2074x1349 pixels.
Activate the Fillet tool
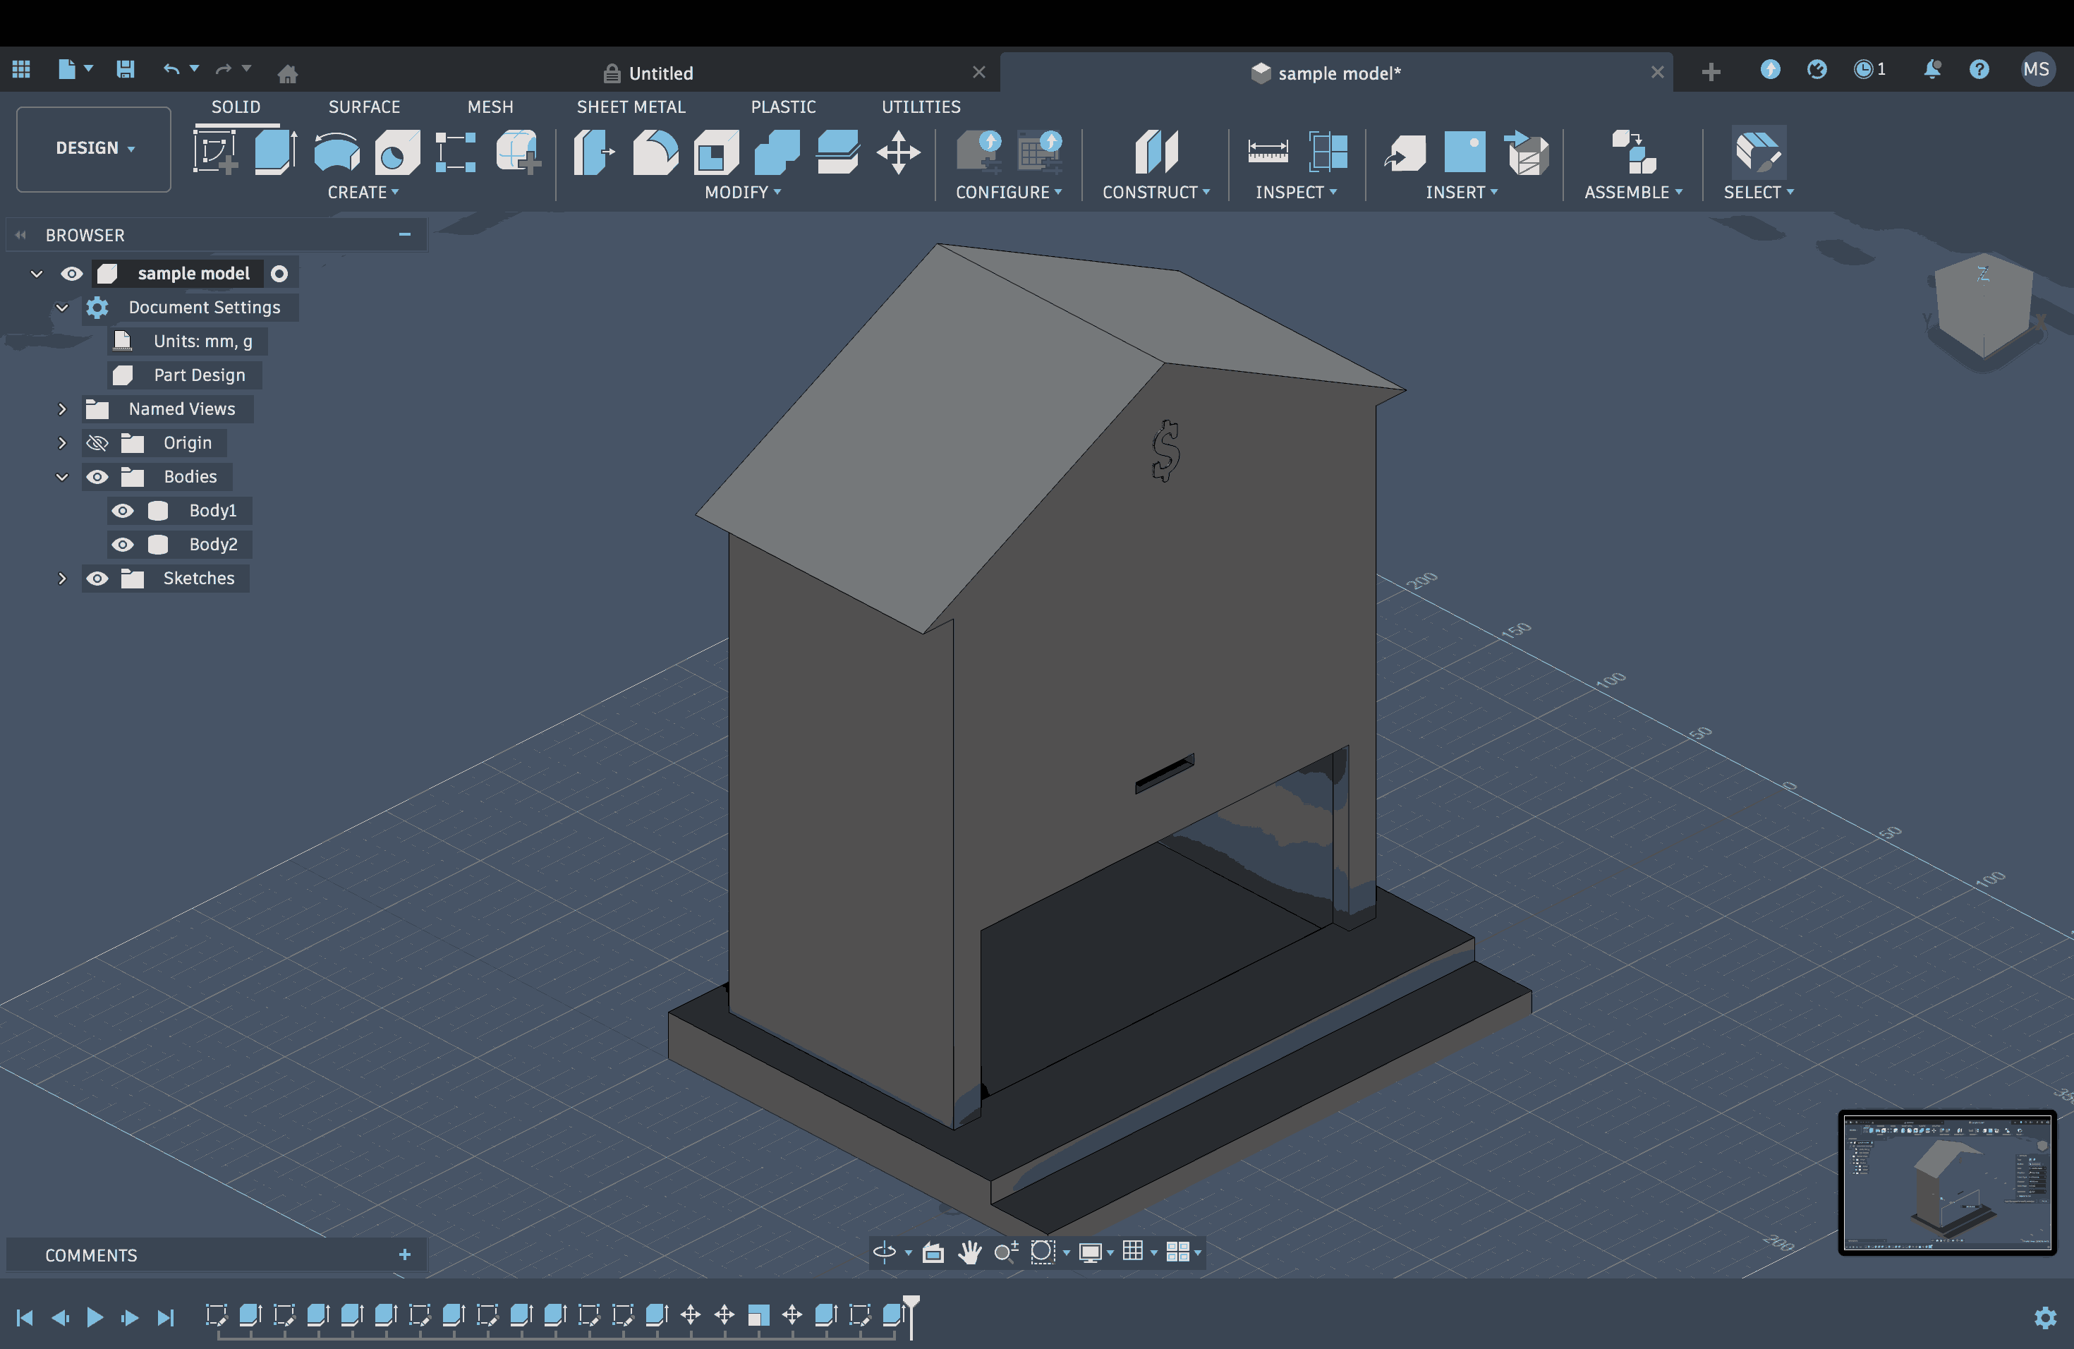(x=655, y=152)
